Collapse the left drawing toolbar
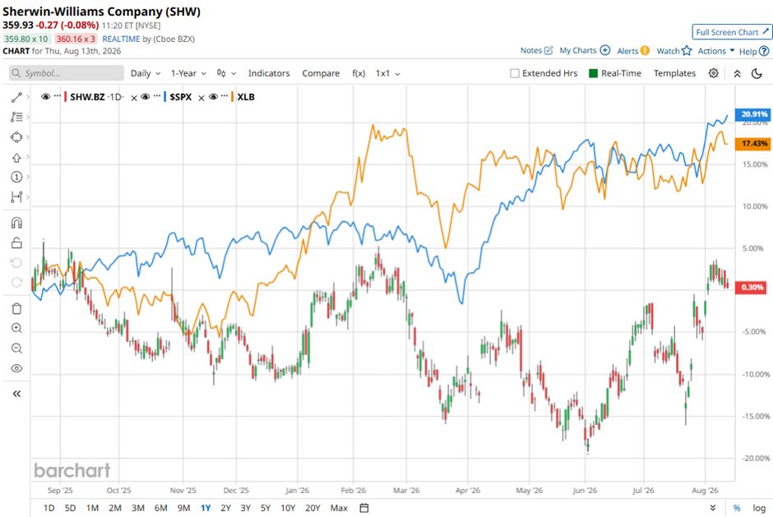Screen dimensions: 773x517 [16, 394]
